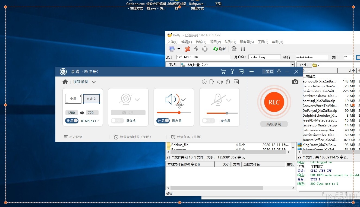Click the red disconnect icon in 8uftp toolbar

(x=187, y=49)
